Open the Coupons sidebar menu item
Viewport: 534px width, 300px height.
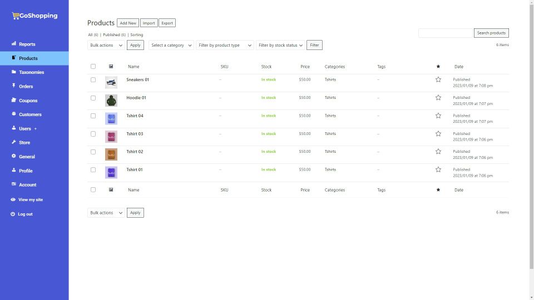(28, 101)
